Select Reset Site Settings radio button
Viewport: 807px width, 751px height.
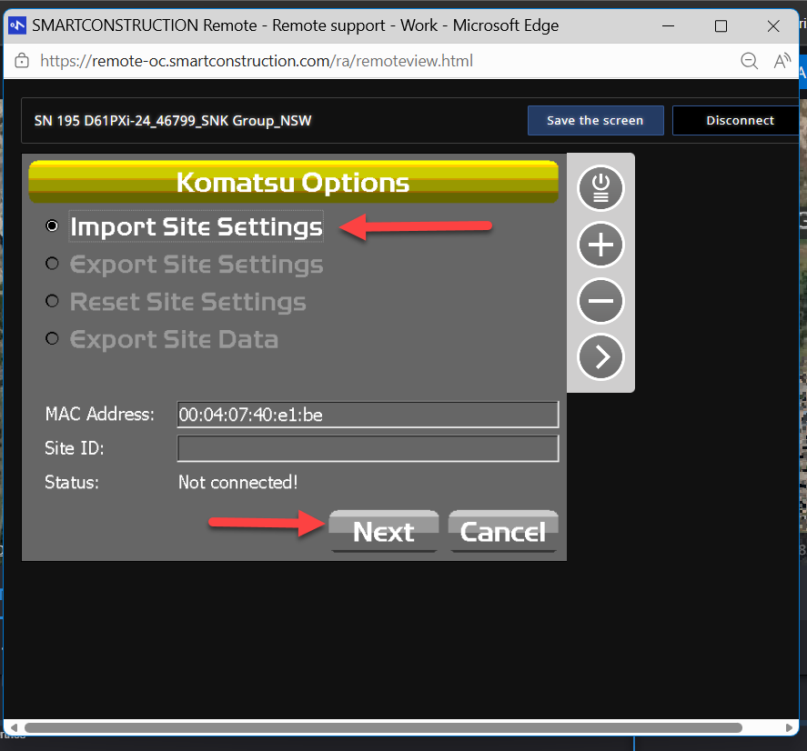pyautogui.click(x=52, y=301)
